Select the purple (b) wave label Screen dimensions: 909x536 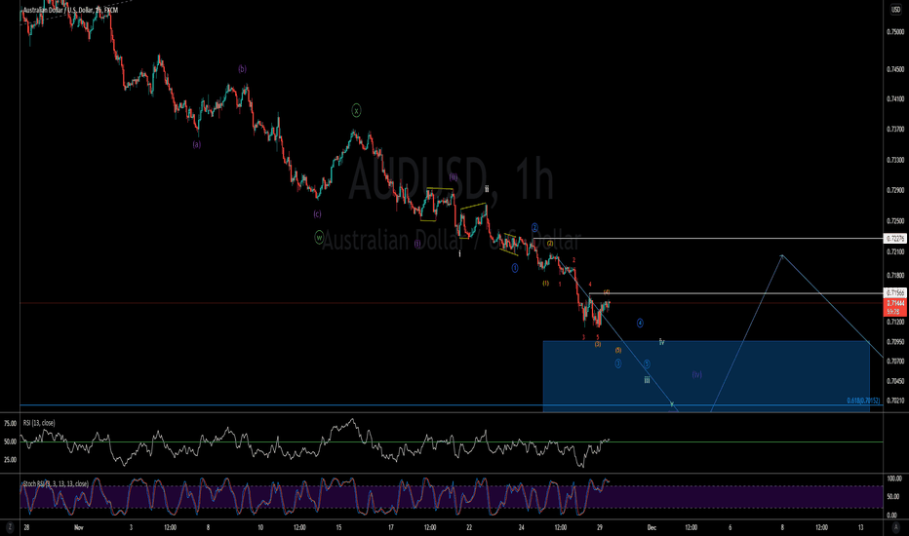click(x=242, y=69)
